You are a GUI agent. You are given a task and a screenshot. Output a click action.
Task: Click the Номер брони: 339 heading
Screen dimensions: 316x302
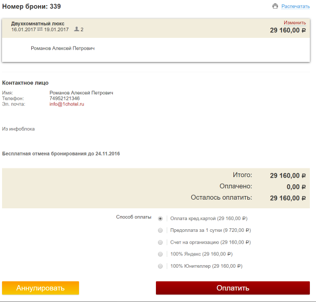[31, 7]
